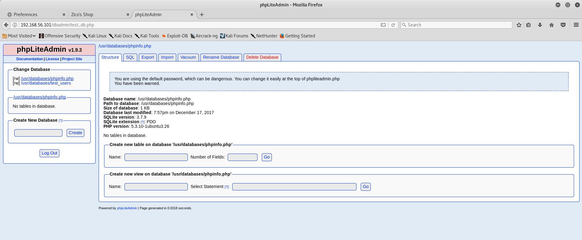Toggle reader view icon in address bar
The height and width of the screenshot is (240, 582).
coord(383,25)
